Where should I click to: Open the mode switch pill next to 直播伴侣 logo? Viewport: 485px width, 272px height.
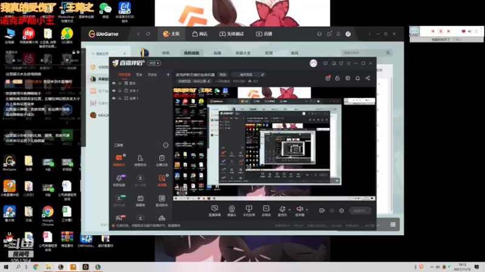tap(154, 63)
